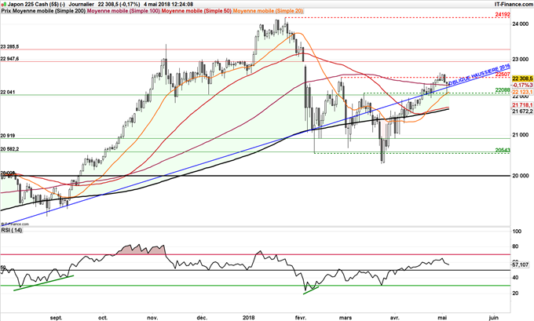This screenshot has height=321, width=534.
Task: Open the IT-Finance.com link at top right
Action: 514,4
